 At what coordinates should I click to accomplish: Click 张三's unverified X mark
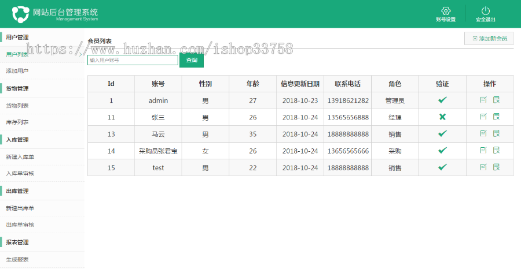tap(442, 117)
